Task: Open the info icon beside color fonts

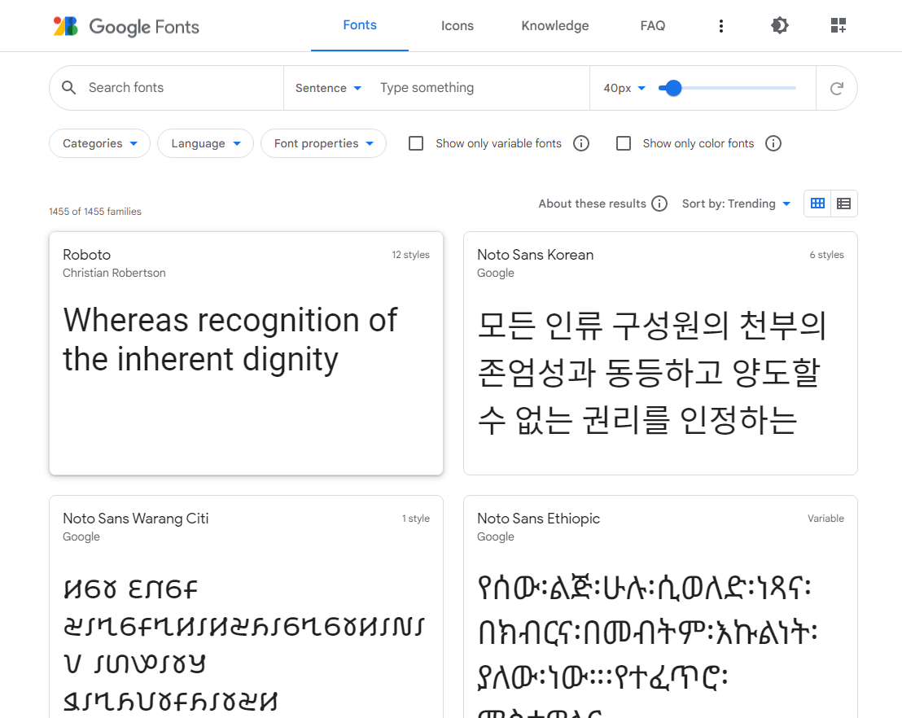Action: click(x=773, y=143)
